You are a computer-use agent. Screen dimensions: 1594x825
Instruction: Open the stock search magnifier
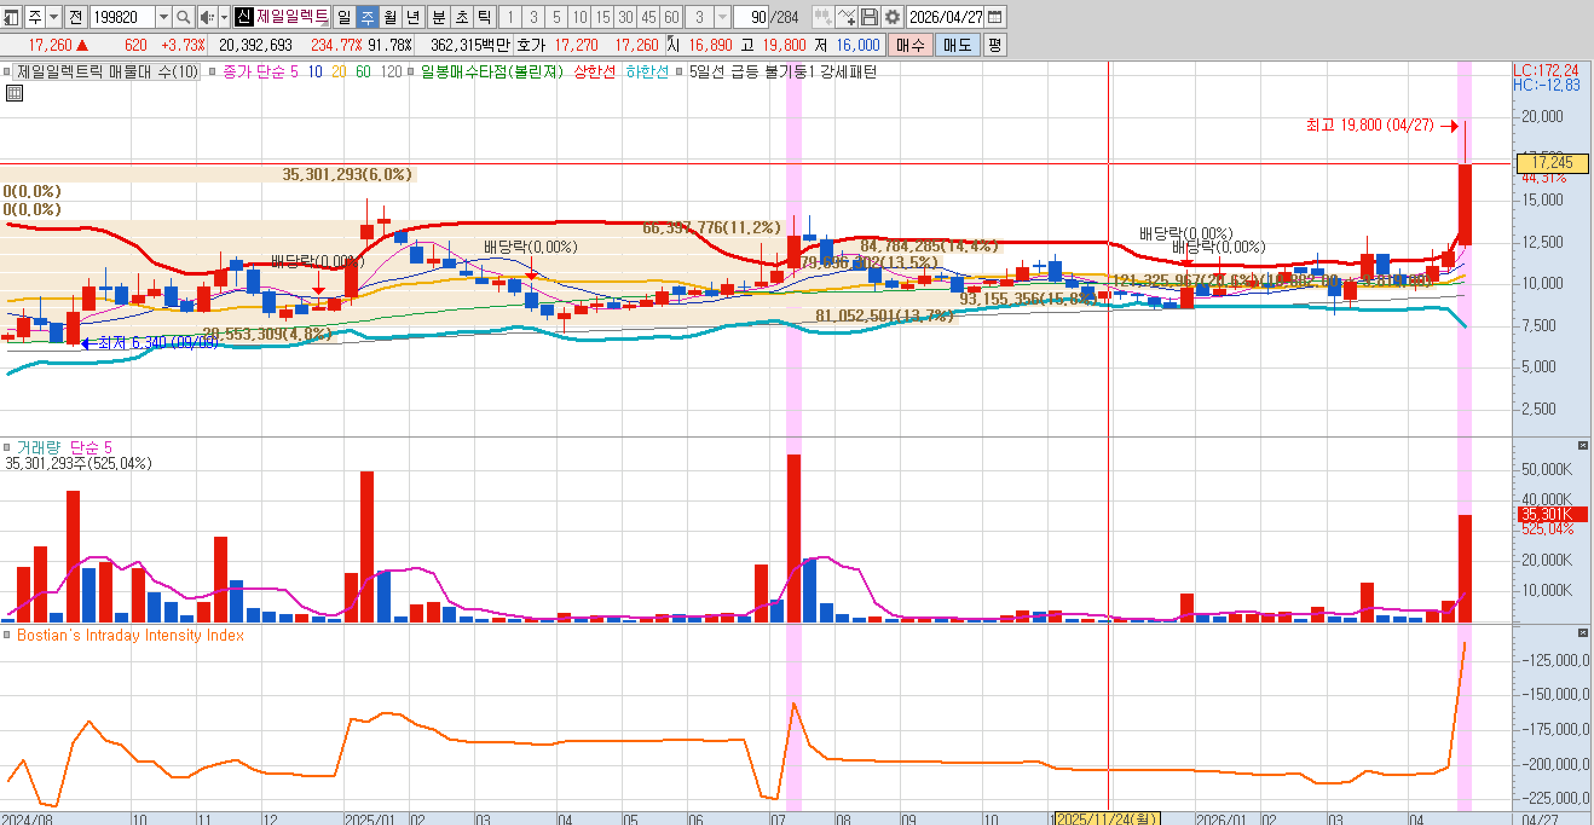(x=183, y=18)
